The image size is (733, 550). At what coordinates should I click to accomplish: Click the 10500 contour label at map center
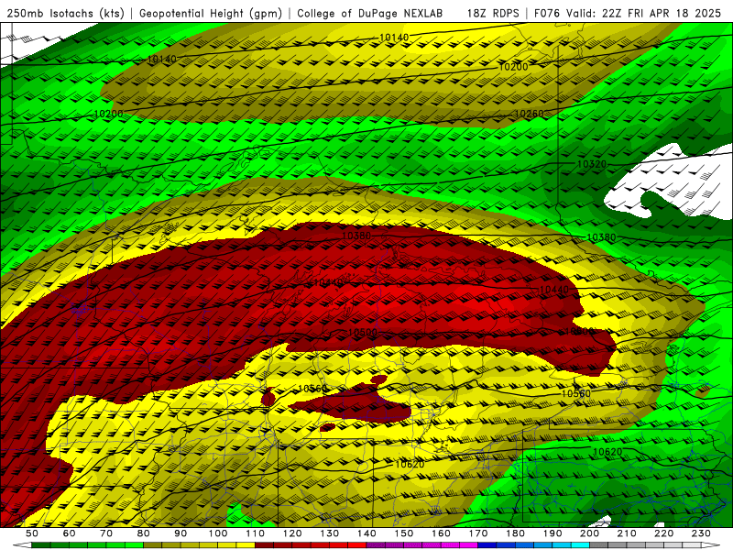pos(362,333)
